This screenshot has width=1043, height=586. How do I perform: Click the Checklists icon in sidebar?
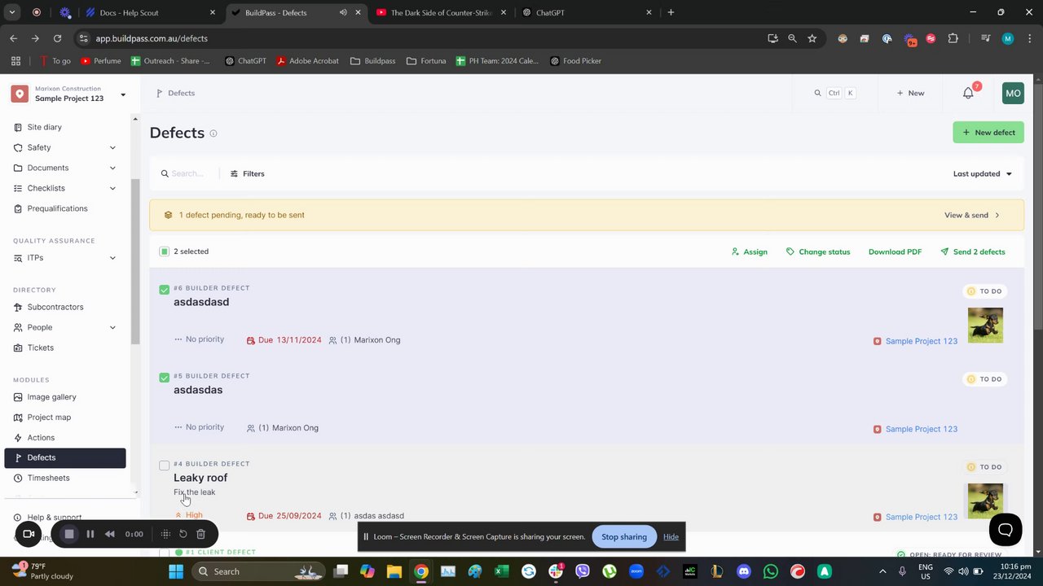[x=19, y=188]
